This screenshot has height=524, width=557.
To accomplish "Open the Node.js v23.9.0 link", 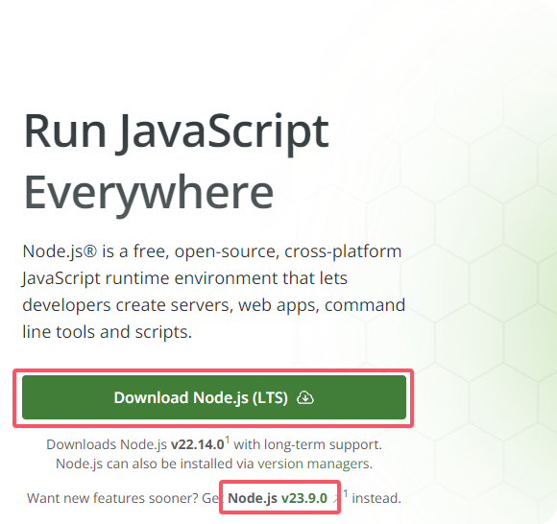I will (278, 498).
